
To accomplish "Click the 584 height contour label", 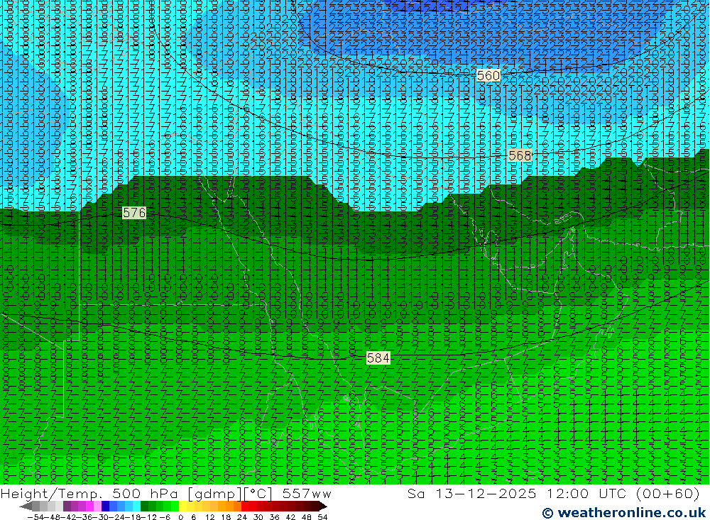I will pyautogui.click(x=378, y=358).
